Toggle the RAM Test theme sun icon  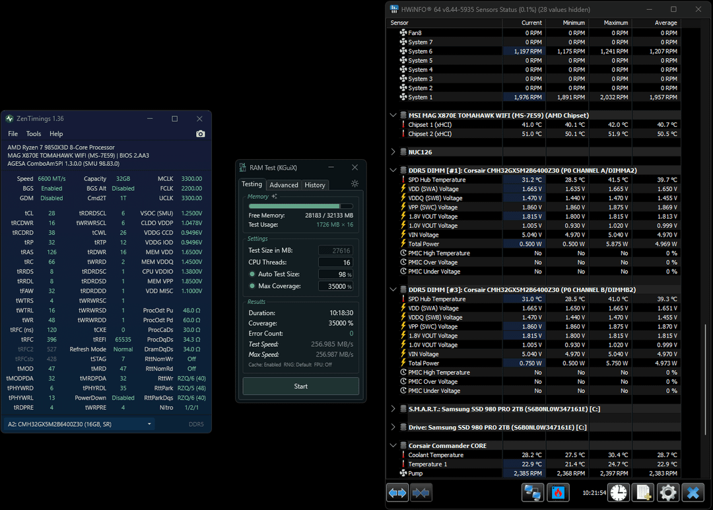[x=355, y=184]
